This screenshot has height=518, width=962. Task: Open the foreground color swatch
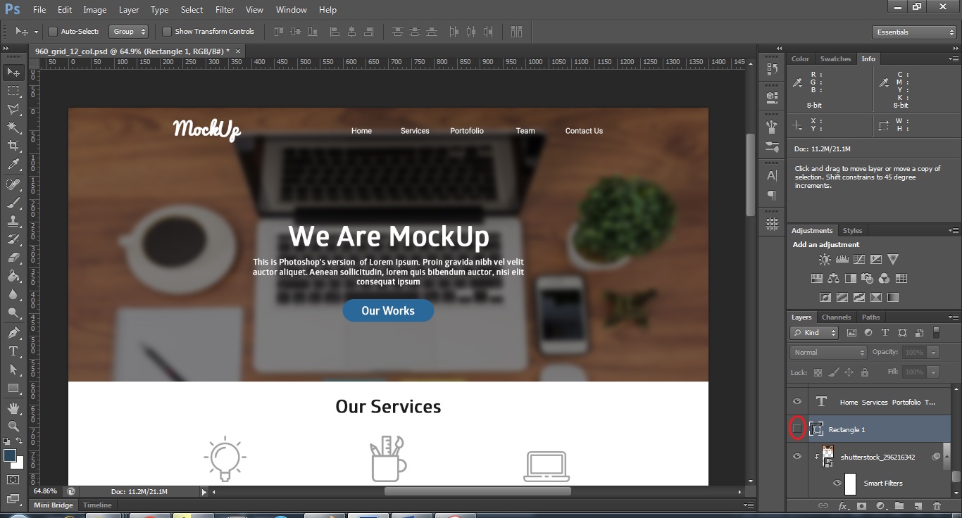[x=10, y=455]
